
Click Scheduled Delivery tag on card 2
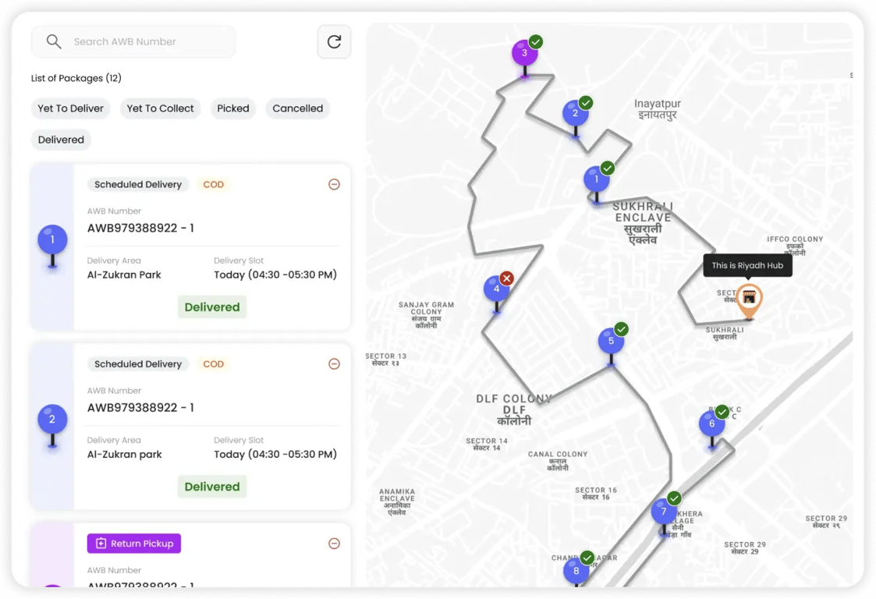click(x=138, y=363)
